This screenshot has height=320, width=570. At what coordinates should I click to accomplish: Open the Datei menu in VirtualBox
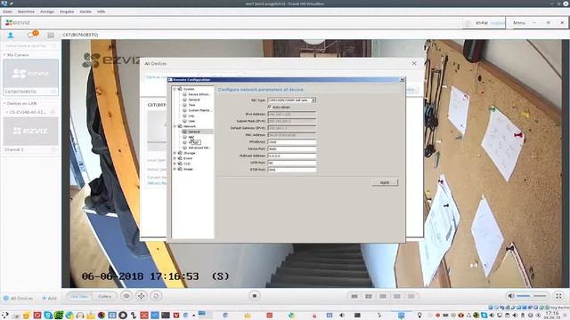[x=7, y=12]
